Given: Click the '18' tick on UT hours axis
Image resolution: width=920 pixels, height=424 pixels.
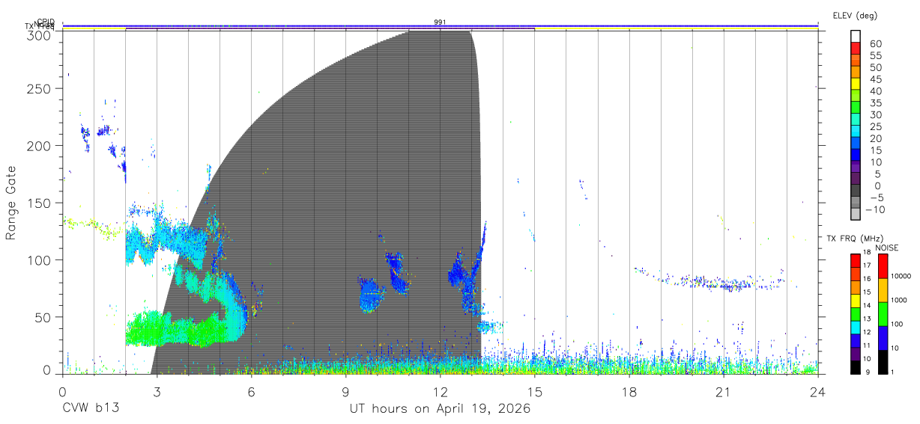Looking at the screenshot, I should pos(629,392).
